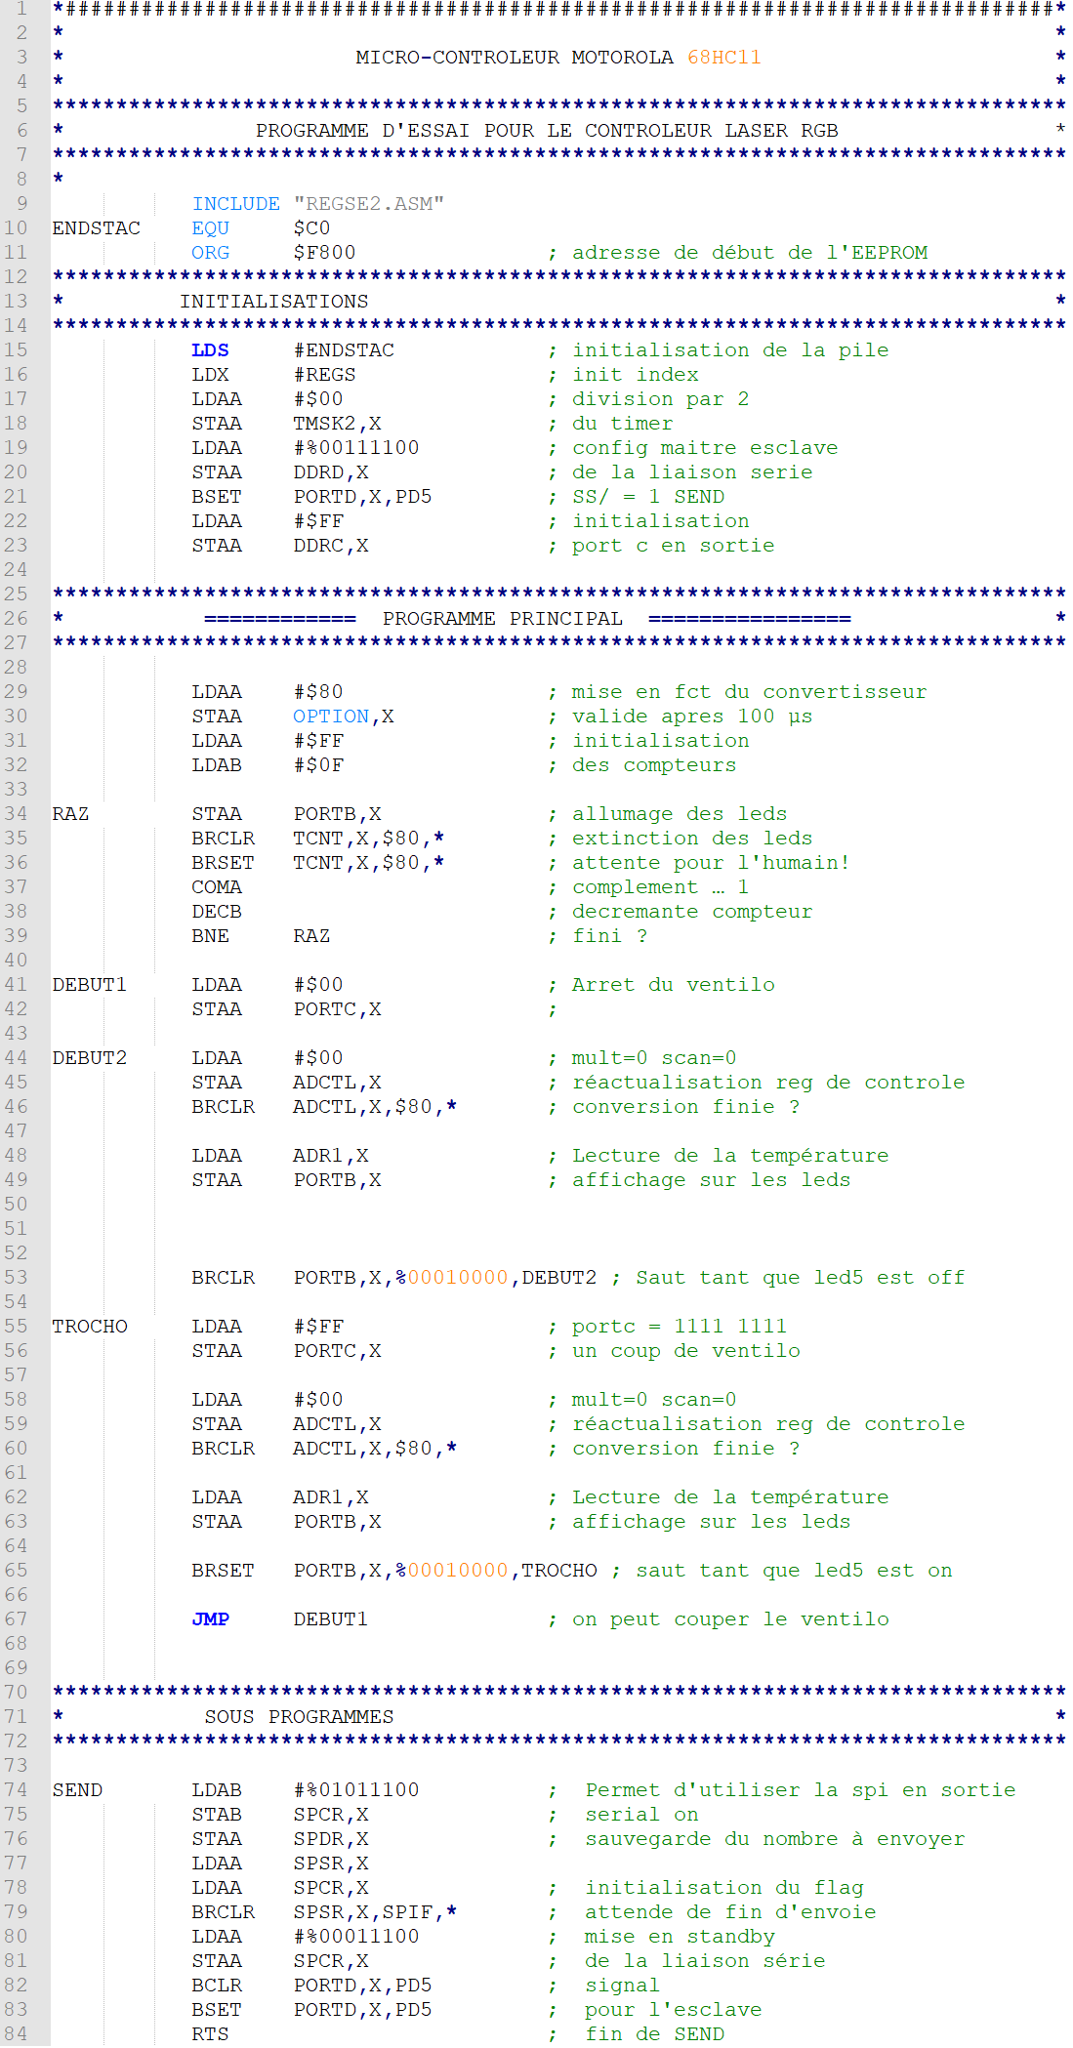This screenshot has height=2048, width=1073.
Task: Click the COMA instruction
Action: (x=217, y=887)
